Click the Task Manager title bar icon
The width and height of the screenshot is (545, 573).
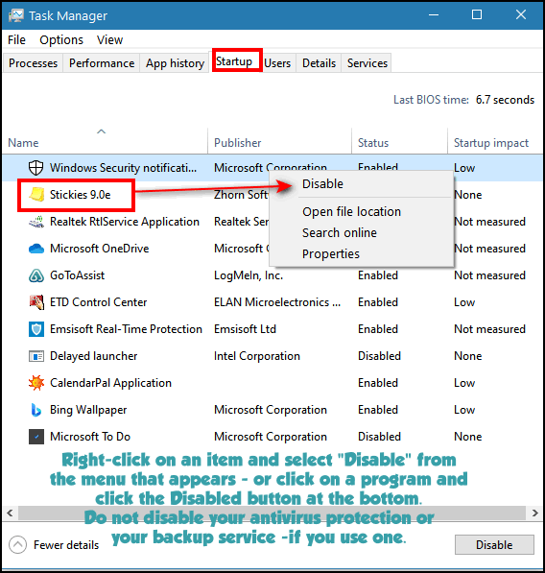(x=16, y=15)
